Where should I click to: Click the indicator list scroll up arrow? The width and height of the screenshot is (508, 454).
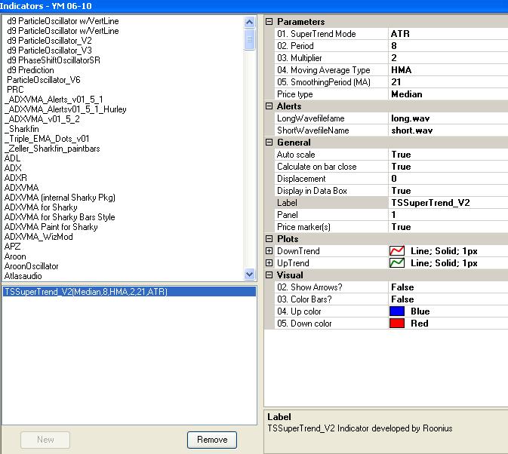(249, 22)
